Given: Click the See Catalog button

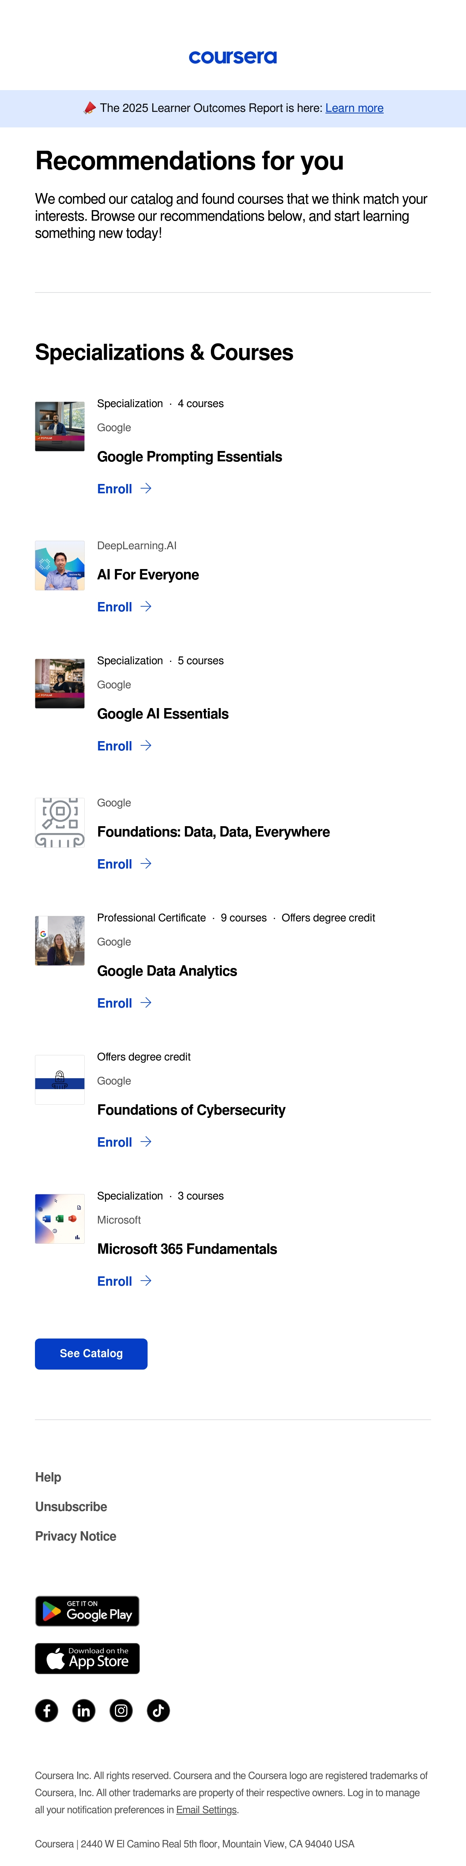Looking at the screenshot, I should pyautogui.click(x=91, y=1353).
